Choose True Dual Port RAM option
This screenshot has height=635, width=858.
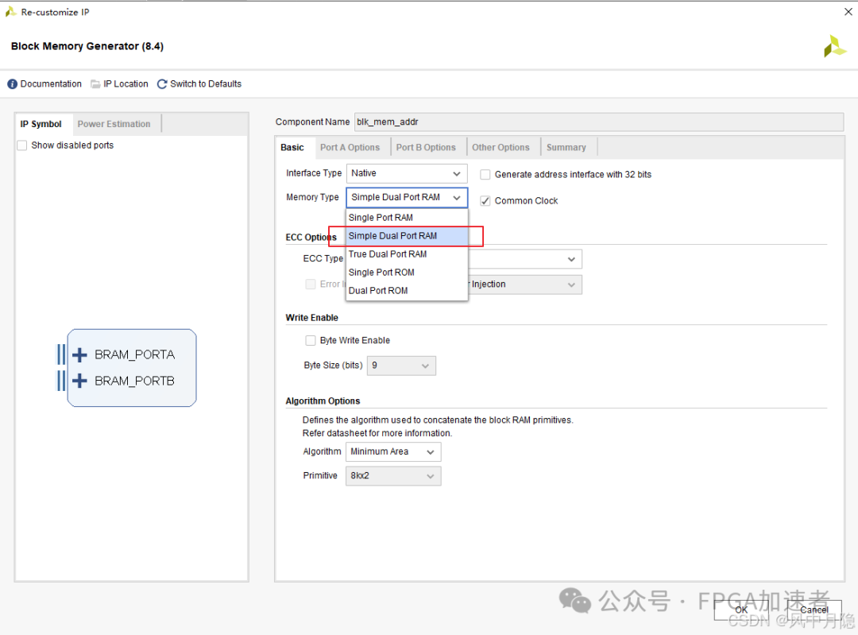388,254
